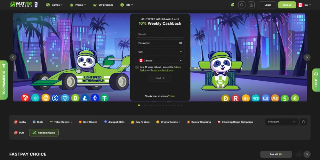Focus the Password input field
Viewport: 320px width, 160px height.
click(160, 43)
